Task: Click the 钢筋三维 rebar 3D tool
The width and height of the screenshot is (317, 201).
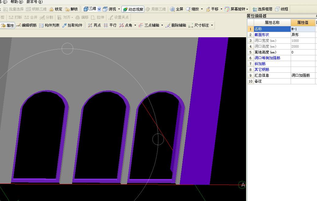Action: tap(37, 9)
